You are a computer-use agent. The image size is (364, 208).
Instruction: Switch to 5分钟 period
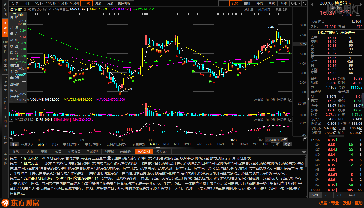(x=39, y=3)
